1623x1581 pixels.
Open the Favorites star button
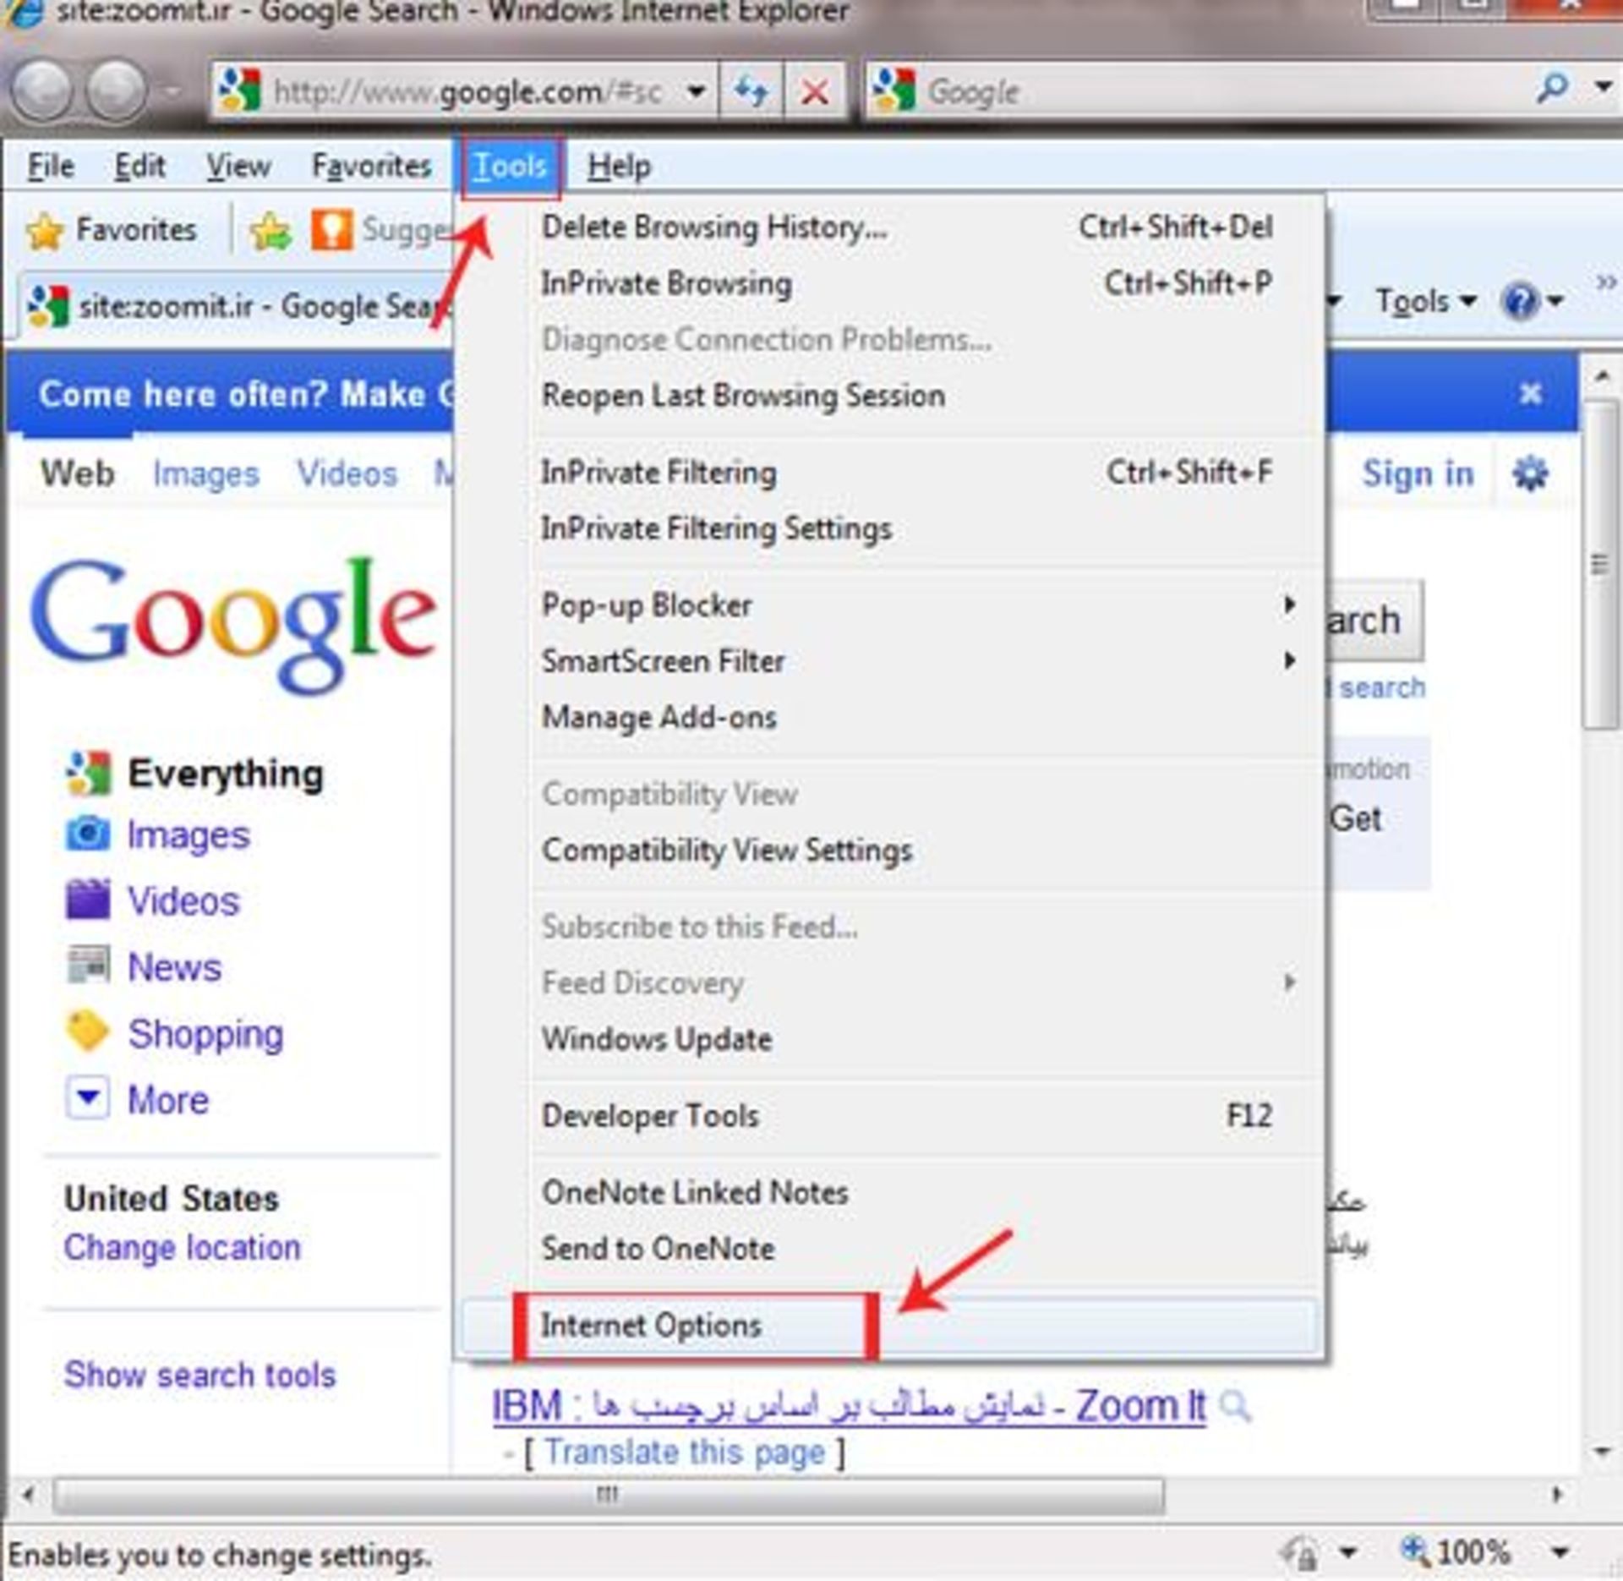112,230
